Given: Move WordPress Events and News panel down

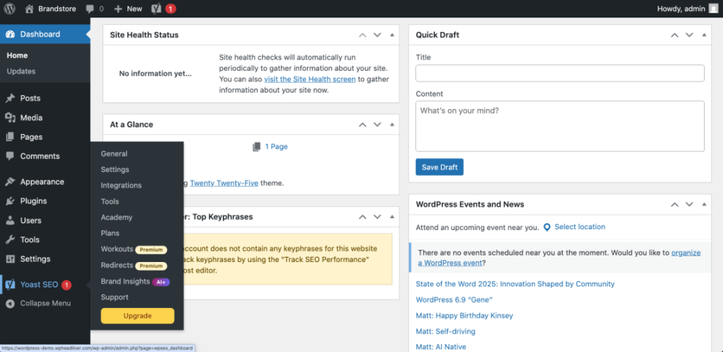Looking at the screenshot, I should point(689,204).
